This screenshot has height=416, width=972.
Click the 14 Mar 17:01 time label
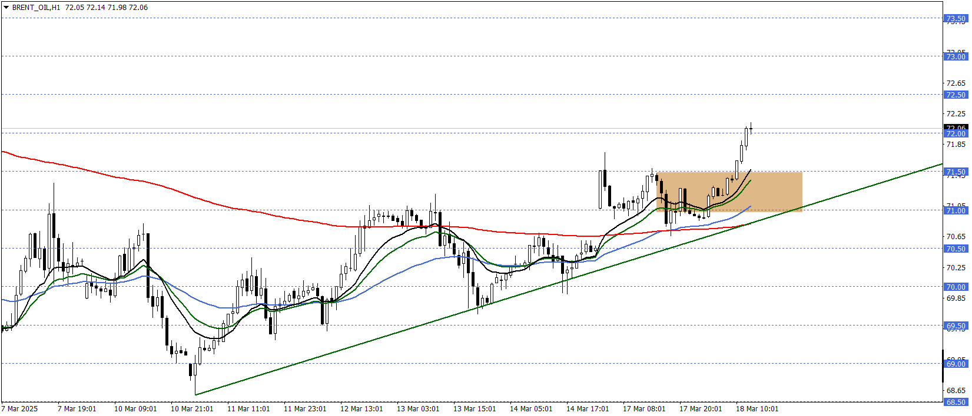[588, 408]
